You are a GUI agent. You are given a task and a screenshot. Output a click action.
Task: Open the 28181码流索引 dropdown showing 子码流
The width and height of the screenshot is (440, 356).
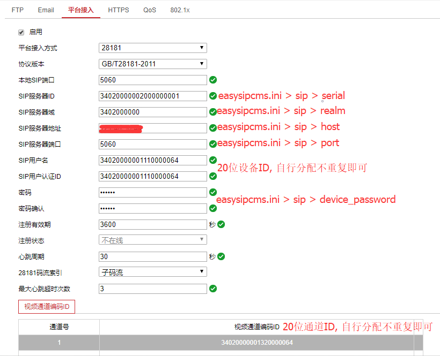tap(152, 272)
